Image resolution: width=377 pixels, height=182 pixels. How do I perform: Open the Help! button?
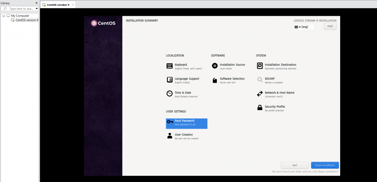pos(330,26)
